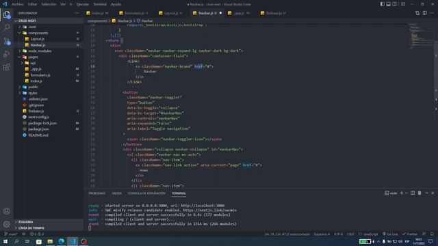Open the Archivo menu
The height and width of the screenshot is (246, 438).
coord(17,4)
